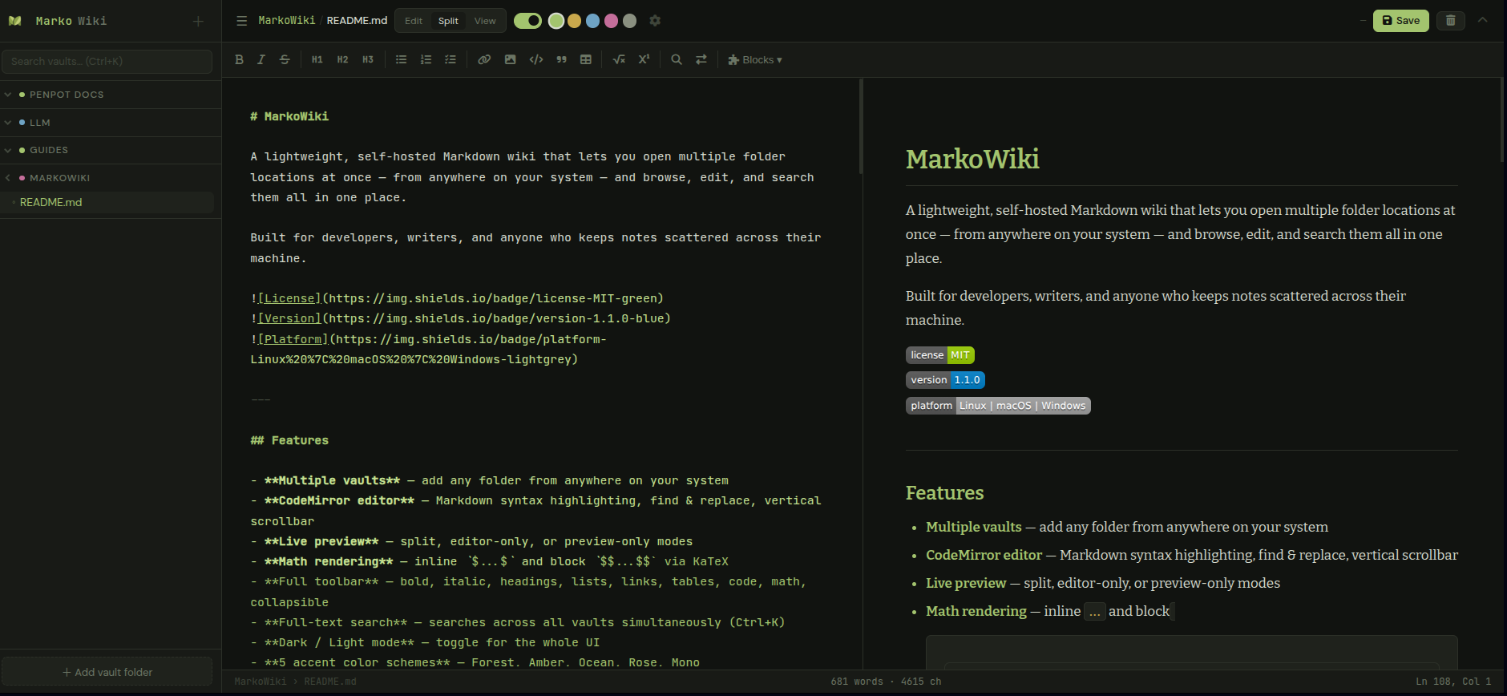Toggle the dark/light mode switch
This screenshot has width=1507, height=696.
pyautogui.click(x=527, y=21)
